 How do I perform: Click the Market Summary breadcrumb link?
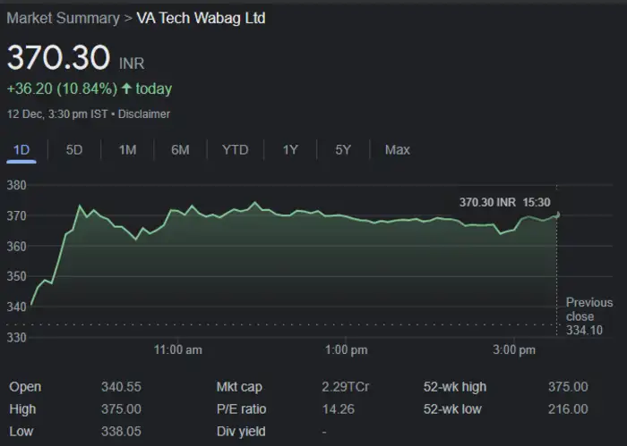(x=63, y=18)
